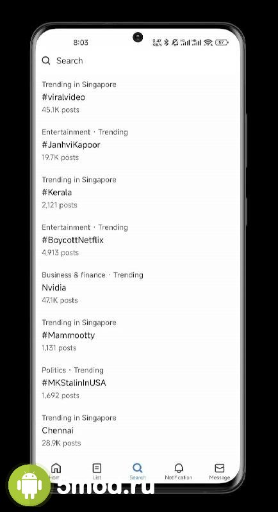
Task: Open the Home tab icon
Action: coord(56,468)
